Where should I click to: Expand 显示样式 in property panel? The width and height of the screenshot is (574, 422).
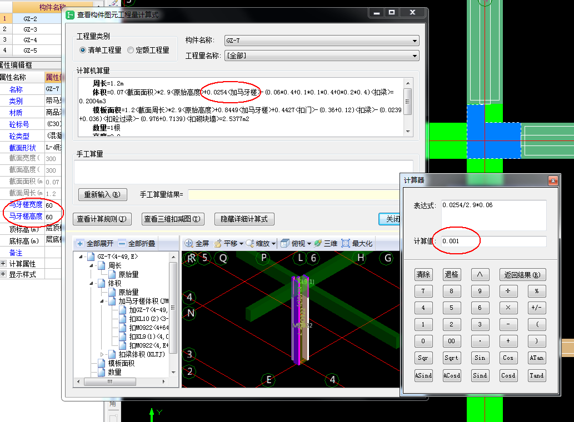[x=3, y=274]
